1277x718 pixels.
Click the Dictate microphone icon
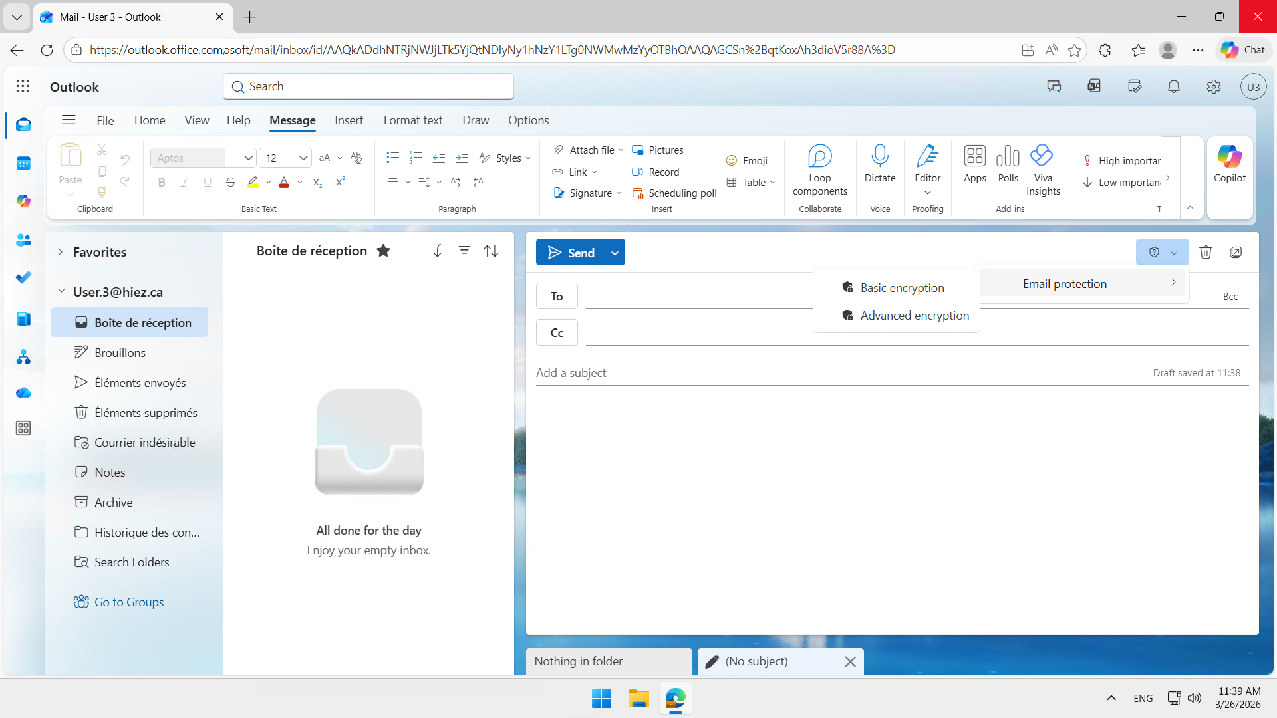[879, 157]
